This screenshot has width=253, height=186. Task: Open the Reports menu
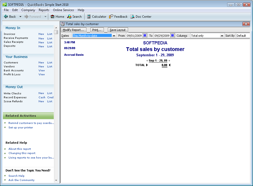tap(44, 10)
